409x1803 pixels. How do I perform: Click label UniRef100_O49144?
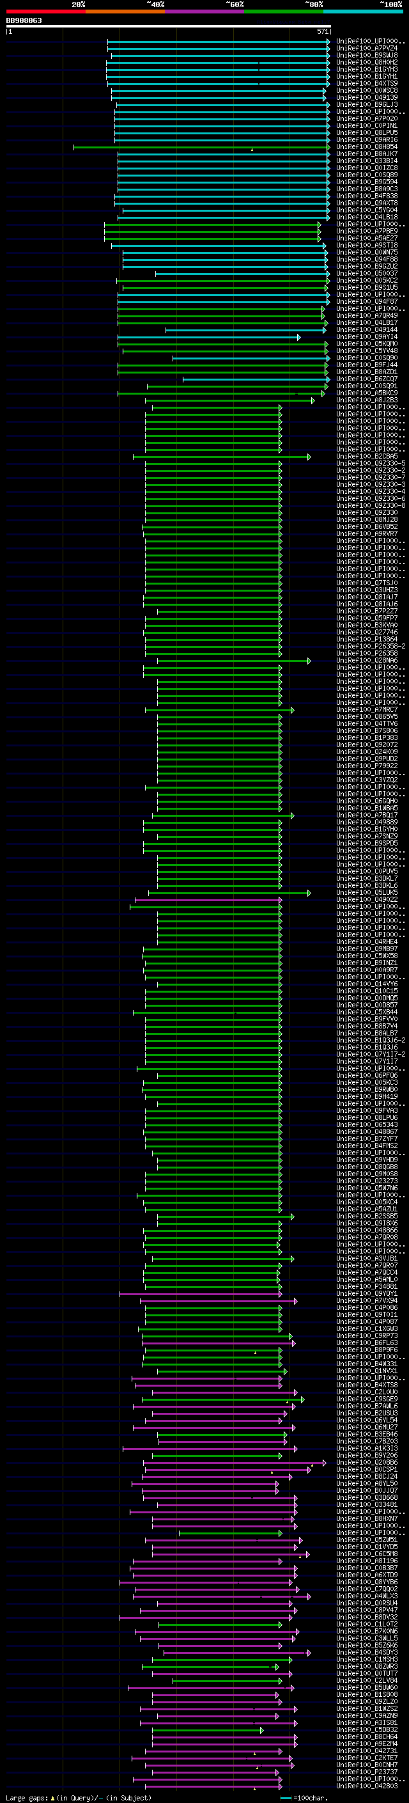[367, 329]
